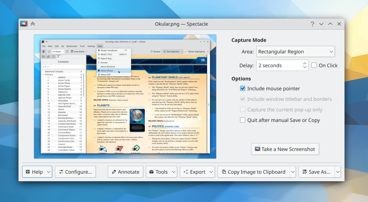This screenshot has height=202, width=368.
Task: Open the Annotate pencil tool
Action: click(x=124, y=172)
